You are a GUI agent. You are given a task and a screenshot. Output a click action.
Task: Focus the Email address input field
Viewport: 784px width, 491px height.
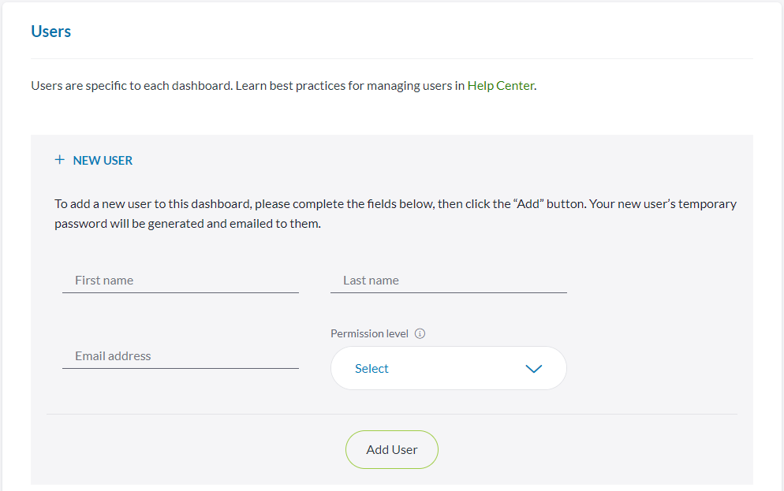[x=180, y=355]
